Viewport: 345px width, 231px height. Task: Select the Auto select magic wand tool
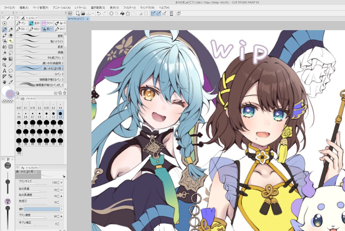4,53
